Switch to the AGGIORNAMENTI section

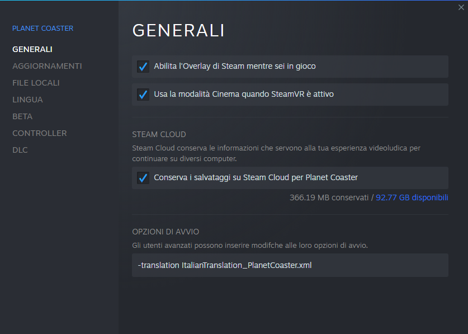tap(47, 66)
